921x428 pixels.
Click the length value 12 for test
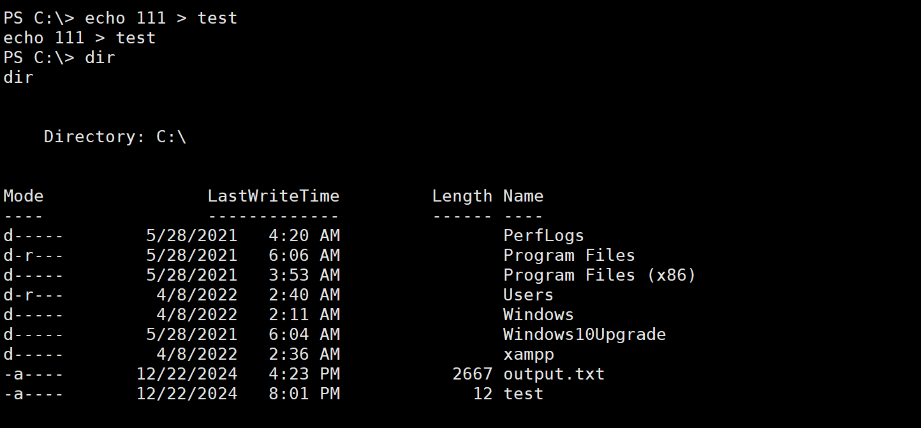click(482, 394)
